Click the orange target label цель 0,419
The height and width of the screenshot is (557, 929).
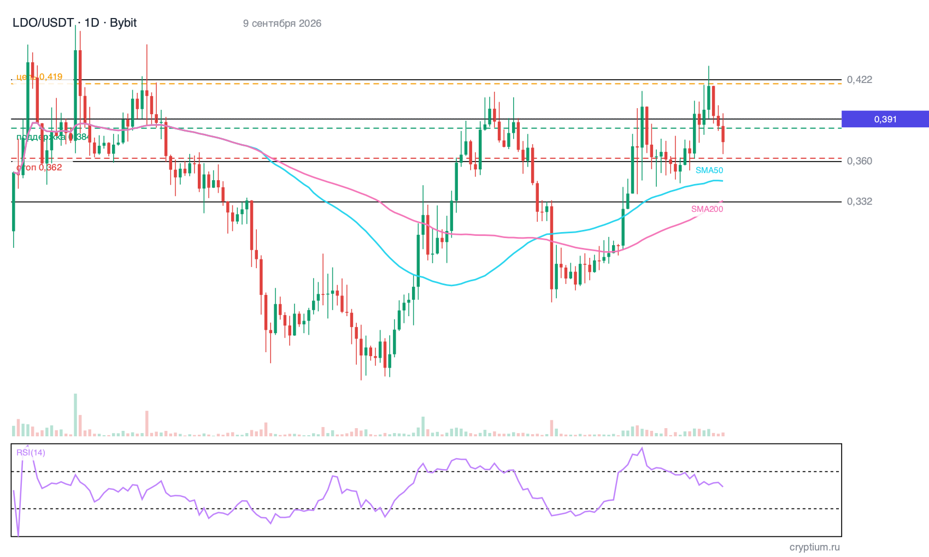pos(39,77)
